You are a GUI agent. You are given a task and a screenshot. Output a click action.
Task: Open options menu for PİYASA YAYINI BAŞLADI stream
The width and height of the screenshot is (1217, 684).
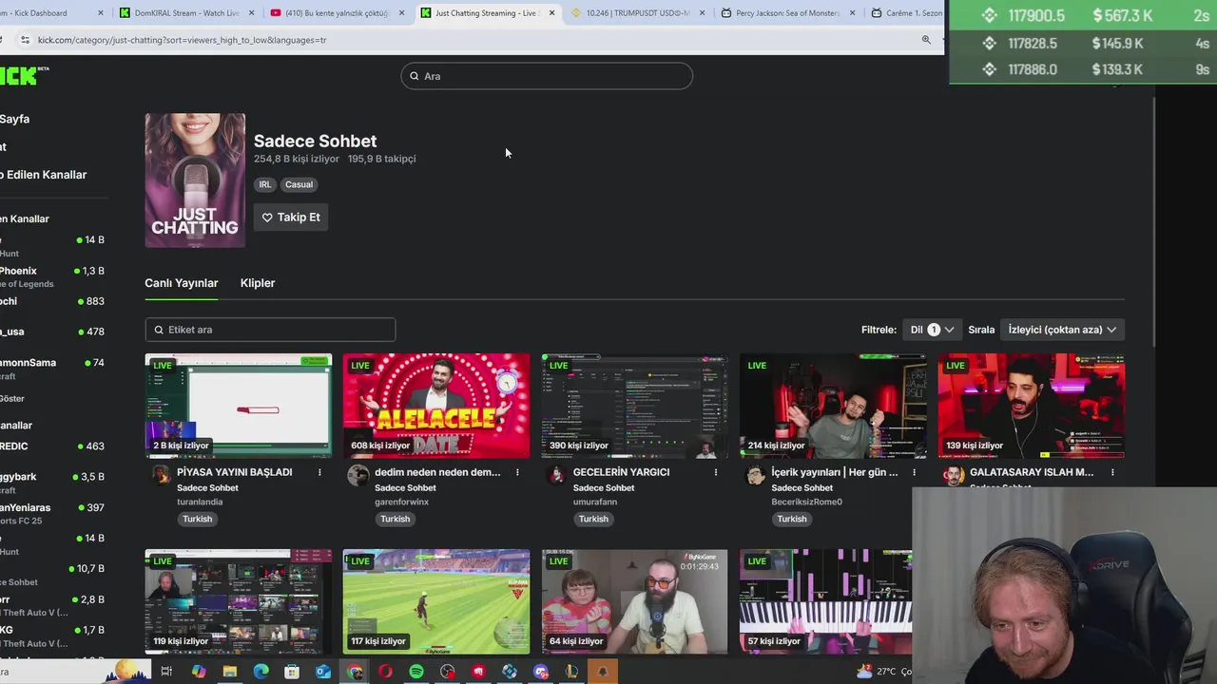[x=319, y=472]
